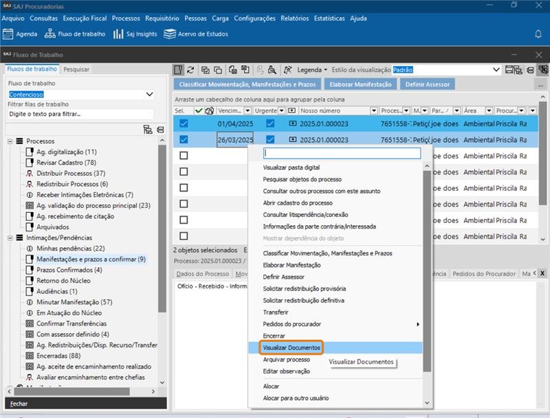The height and width of the screenshot is (418, 550).
Task: Switch to Dados do Processo tab
Action: pos(202,274)
